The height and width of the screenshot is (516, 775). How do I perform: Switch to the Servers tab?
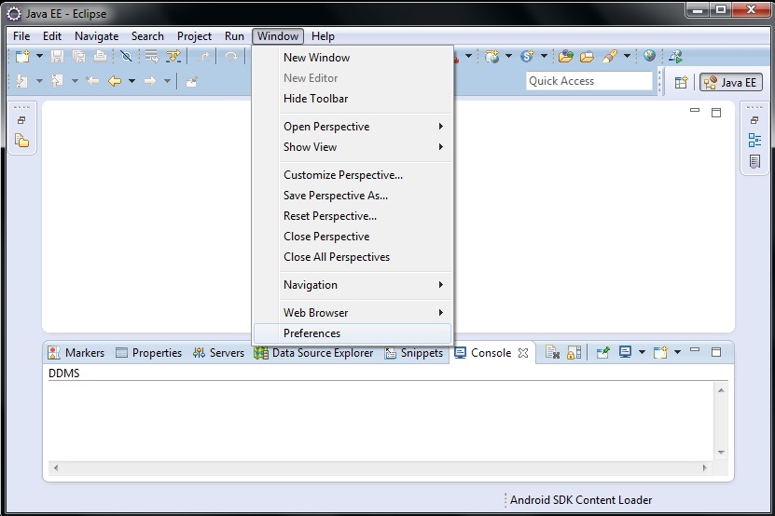(x=218, y=353)
